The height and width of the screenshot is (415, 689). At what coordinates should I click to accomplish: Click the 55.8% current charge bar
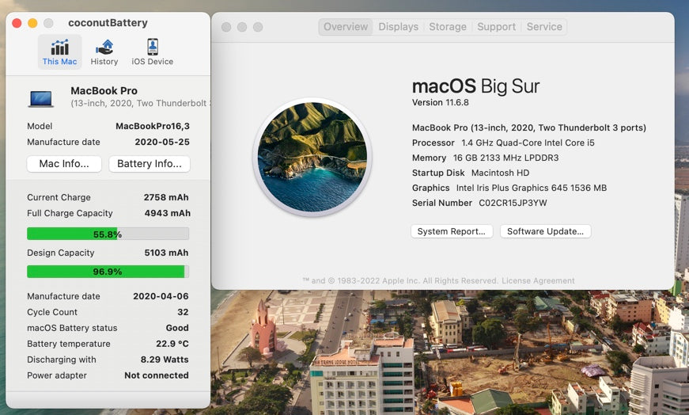[x=108, y=234]
